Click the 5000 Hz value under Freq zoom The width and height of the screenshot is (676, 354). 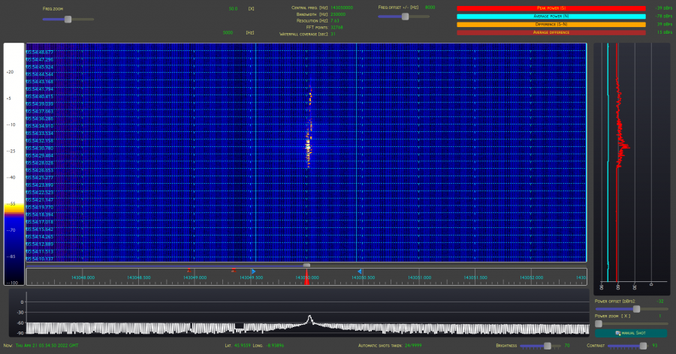point(228,33)
